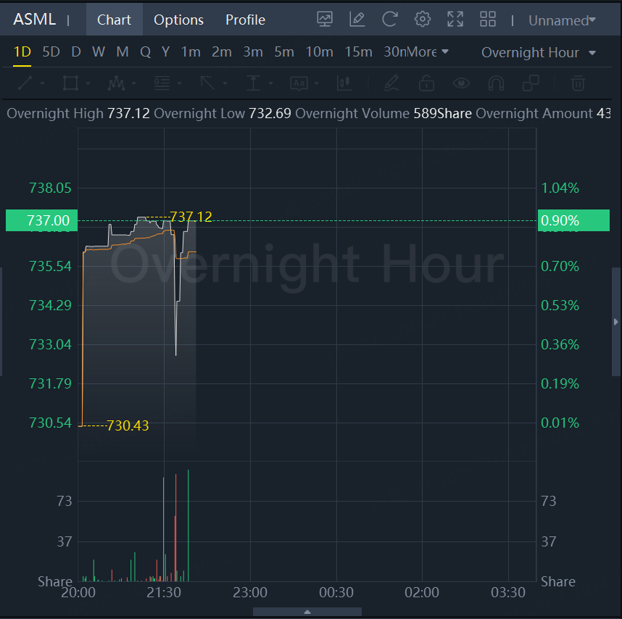The height and width of the screenshot is (619, 622).
Task: Select the W weekly timeframe
Action: [99, 52]
